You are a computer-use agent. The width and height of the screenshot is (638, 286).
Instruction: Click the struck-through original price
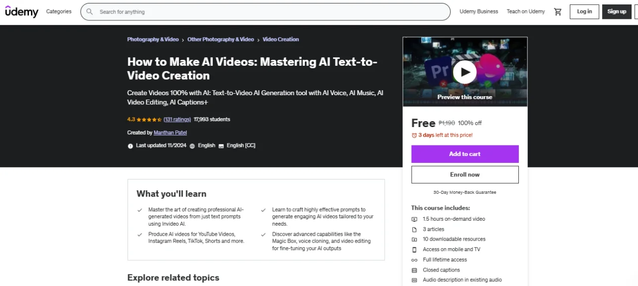point(447,123)
